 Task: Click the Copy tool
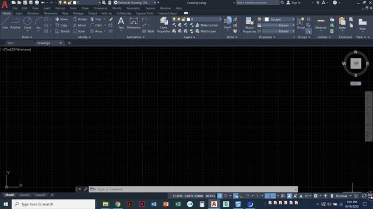[61, 25]
